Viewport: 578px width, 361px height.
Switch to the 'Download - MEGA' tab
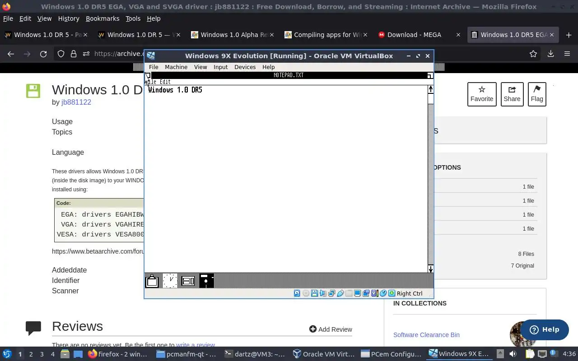(x=420, y=35)
